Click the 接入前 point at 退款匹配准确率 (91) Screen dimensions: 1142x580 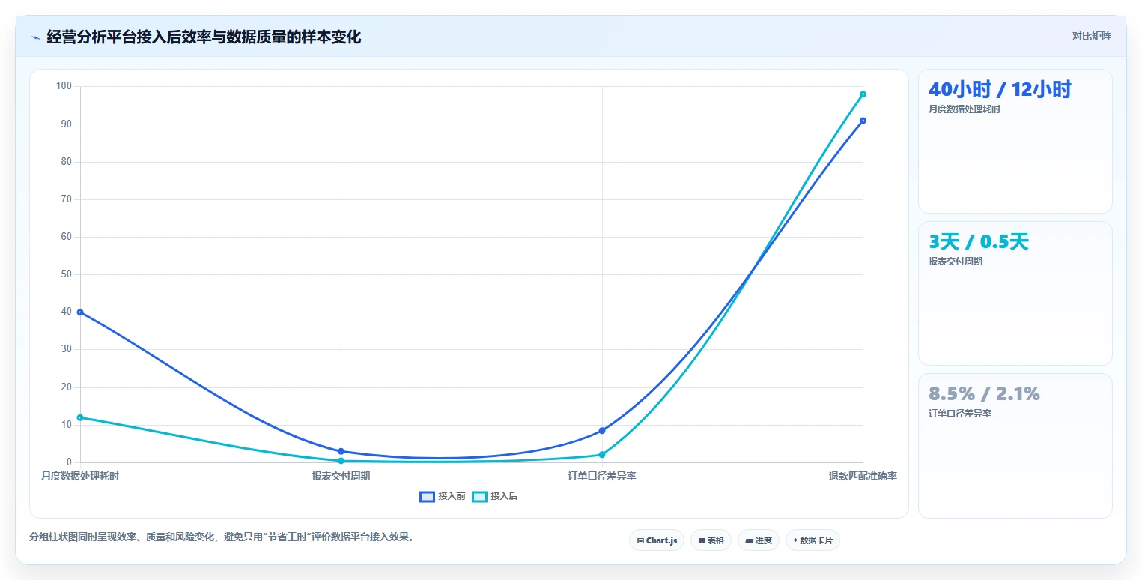863,121
